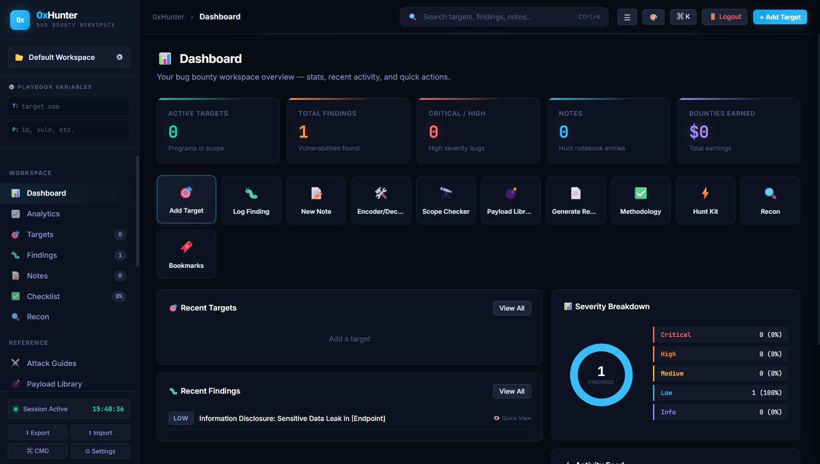The height and width of the screenshot is (464, 820).
Task: Open Attack Guides in the sidebar
Action: pyautogui.click(x=69, y=363)
